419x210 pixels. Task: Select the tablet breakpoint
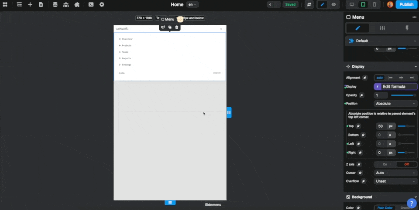pos(363,4)
